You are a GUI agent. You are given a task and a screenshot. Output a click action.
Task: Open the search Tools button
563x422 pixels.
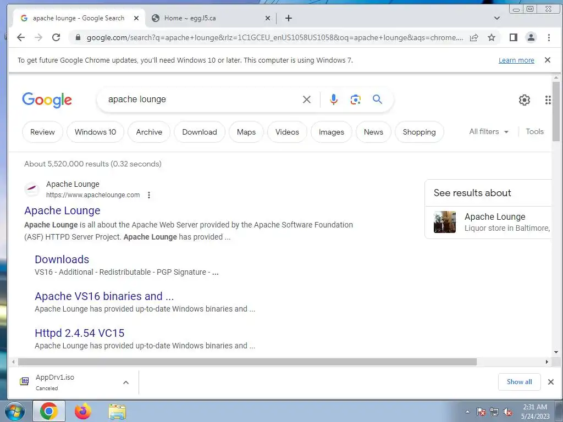point(534,132)
